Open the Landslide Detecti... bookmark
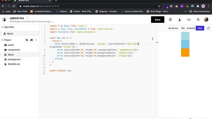The width and height of the screenshot is (212, 119). click(41, 12)
